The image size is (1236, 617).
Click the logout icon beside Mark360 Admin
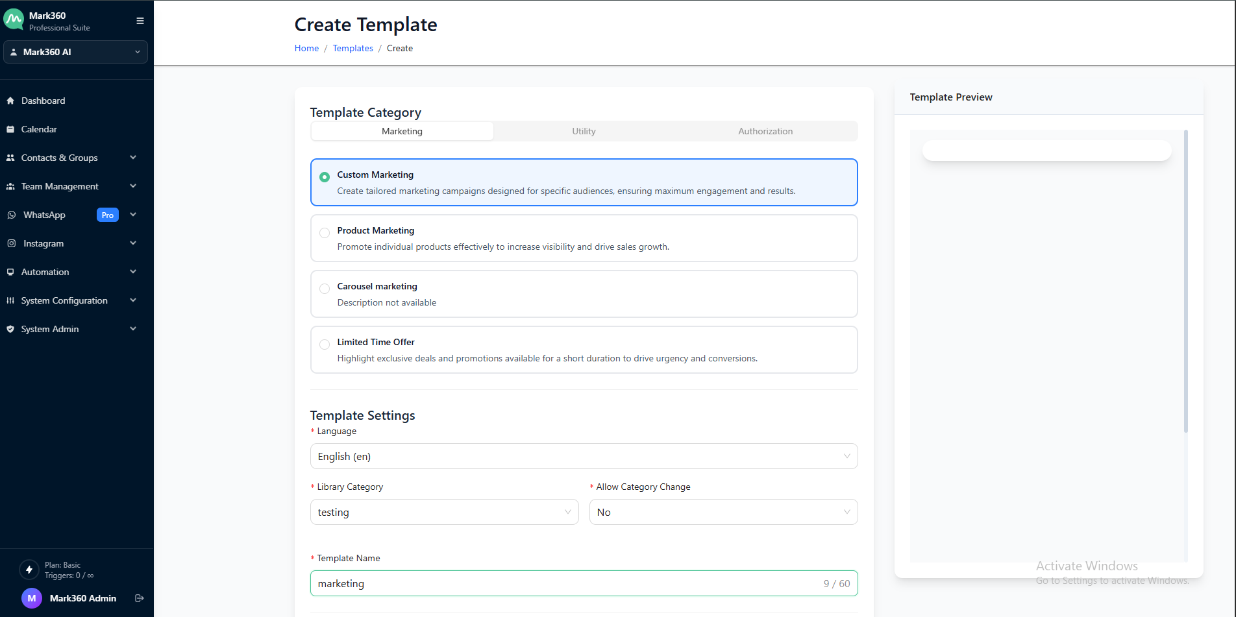click(139, 598)
